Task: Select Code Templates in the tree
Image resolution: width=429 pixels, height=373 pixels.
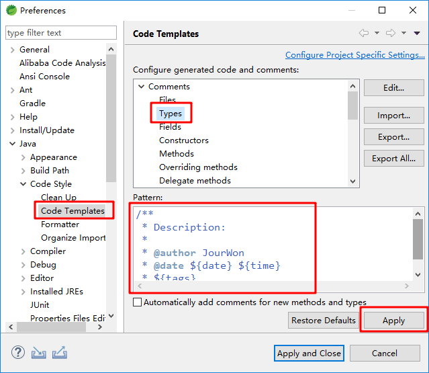Action: 73,210
